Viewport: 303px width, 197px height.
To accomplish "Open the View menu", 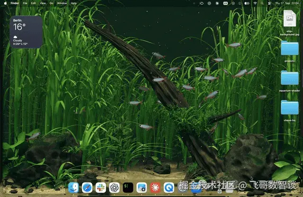I will (43, 3).
